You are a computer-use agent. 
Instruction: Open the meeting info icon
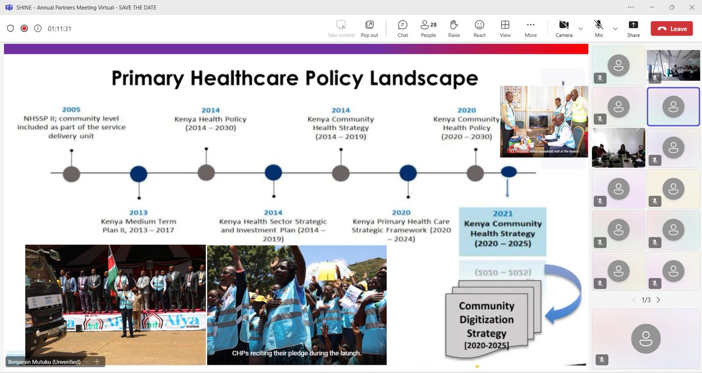[x=37, y=28]
